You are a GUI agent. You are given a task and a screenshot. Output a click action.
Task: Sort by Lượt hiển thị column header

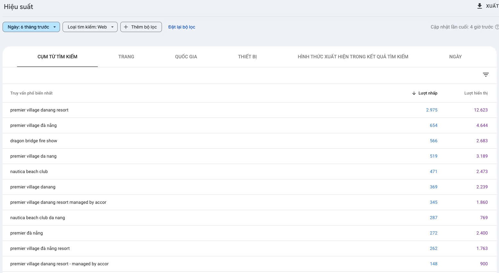coord(476,93)
